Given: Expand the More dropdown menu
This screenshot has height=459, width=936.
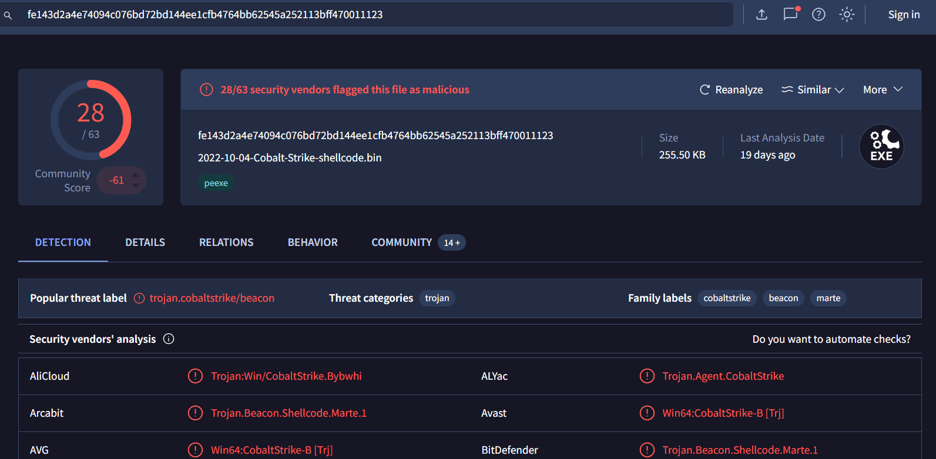Looking at the screenshot, I should [883, 90].
